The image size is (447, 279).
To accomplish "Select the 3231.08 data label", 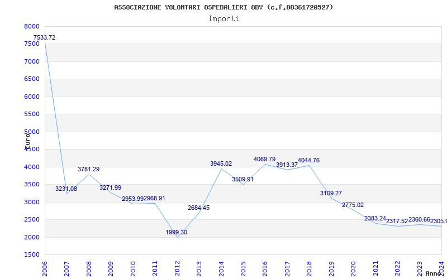I will coord(66,189).
